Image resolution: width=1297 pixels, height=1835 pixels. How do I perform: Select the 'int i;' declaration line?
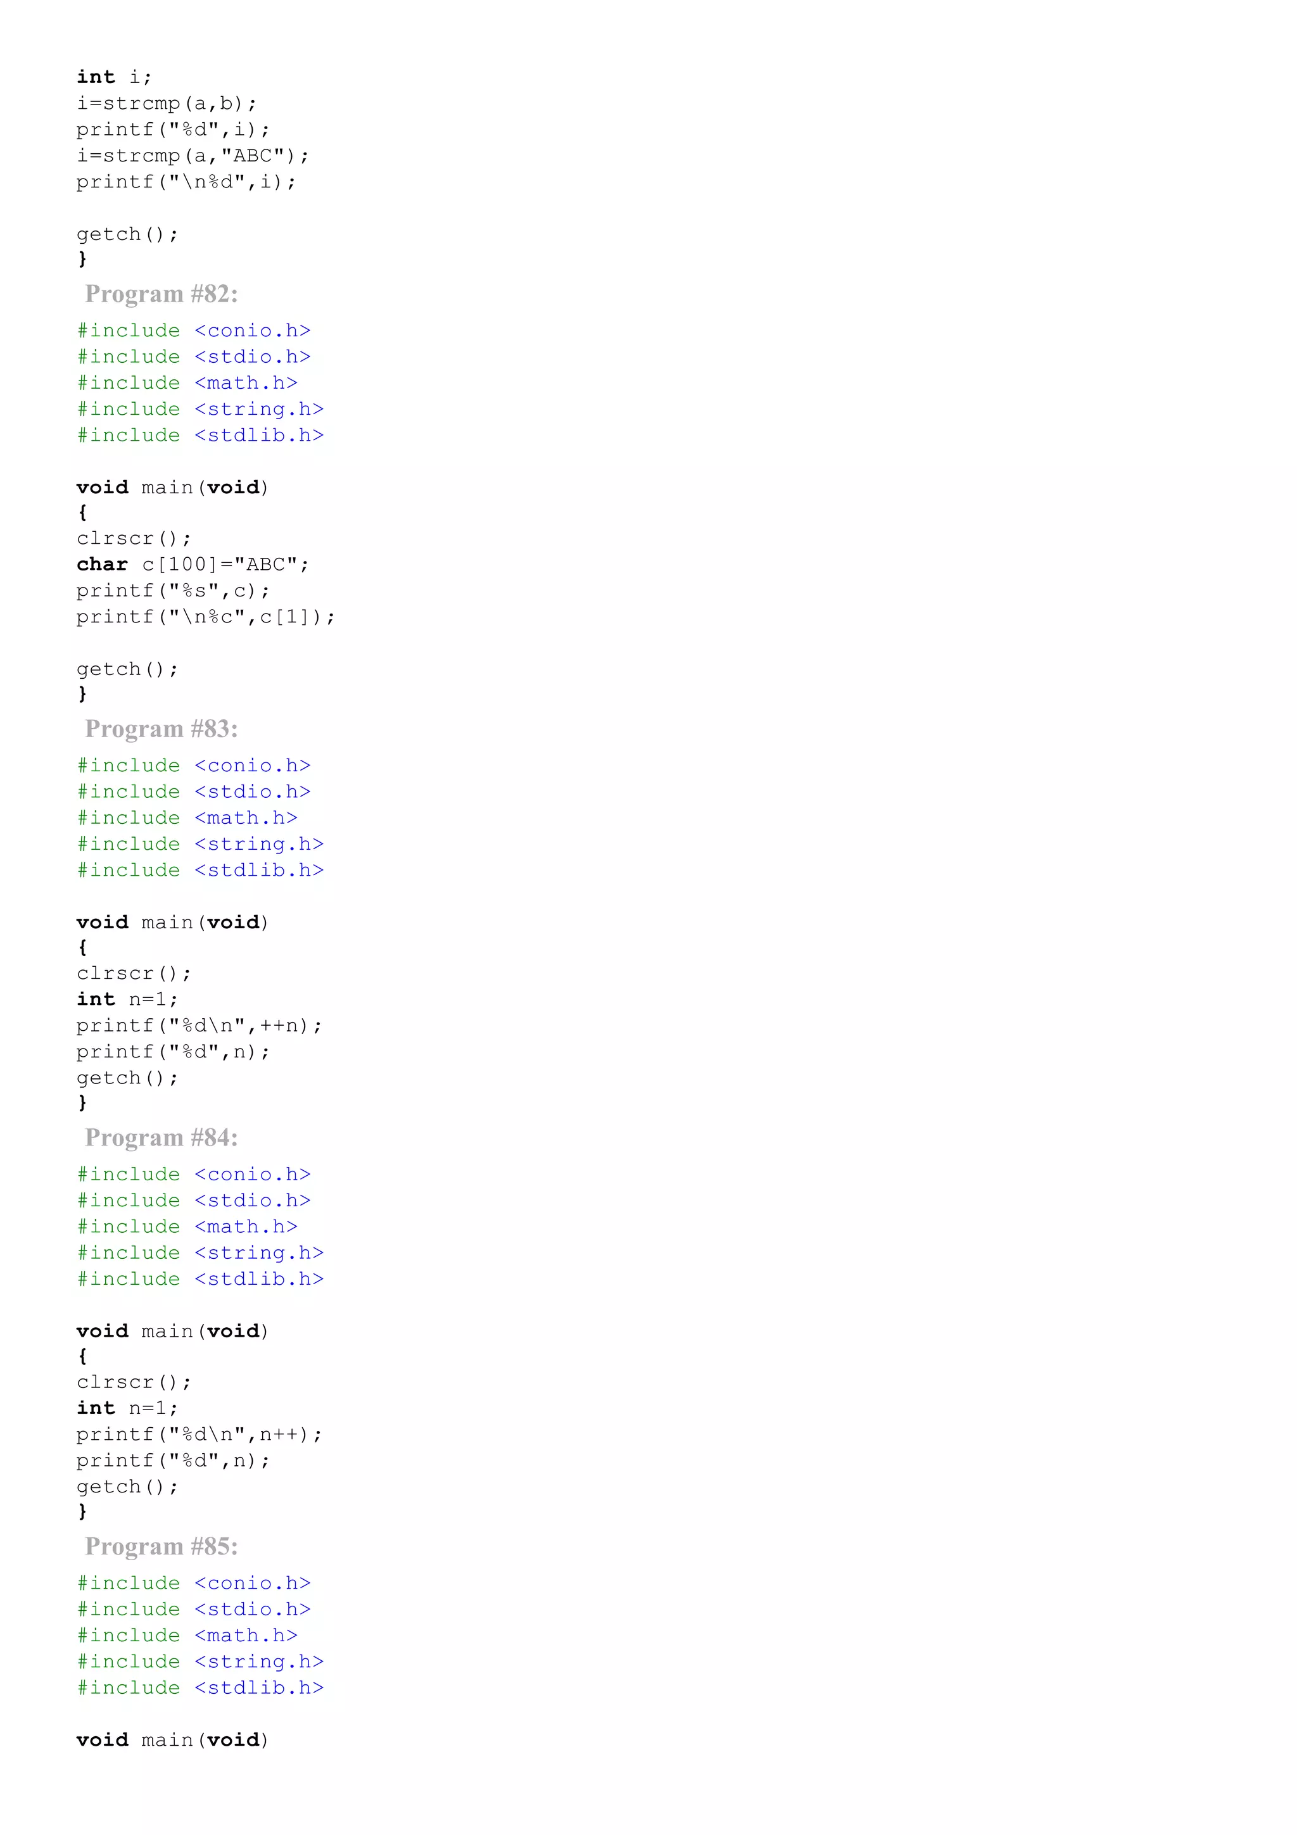pos(114,77)
